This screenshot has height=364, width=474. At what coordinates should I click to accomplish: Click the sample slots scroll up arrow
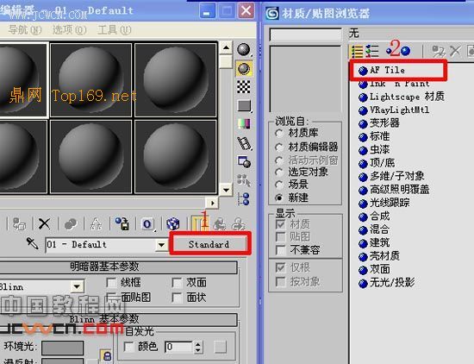226,47
